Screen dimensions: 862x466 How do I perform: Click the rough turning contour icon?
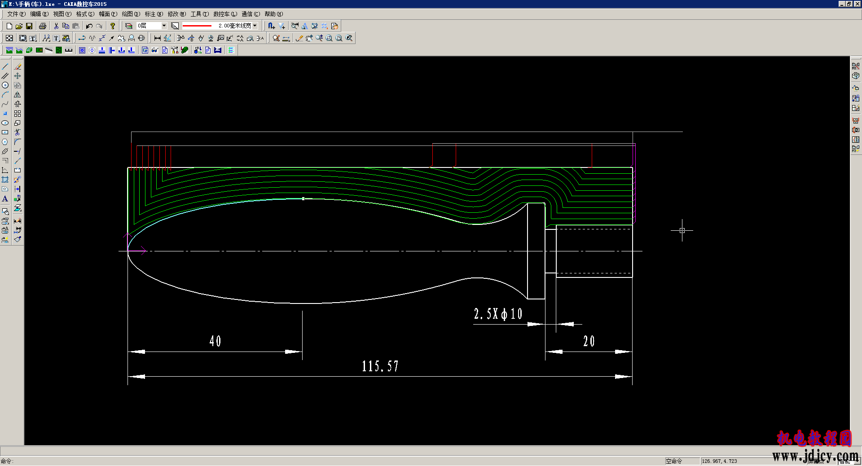coord(9,50)
